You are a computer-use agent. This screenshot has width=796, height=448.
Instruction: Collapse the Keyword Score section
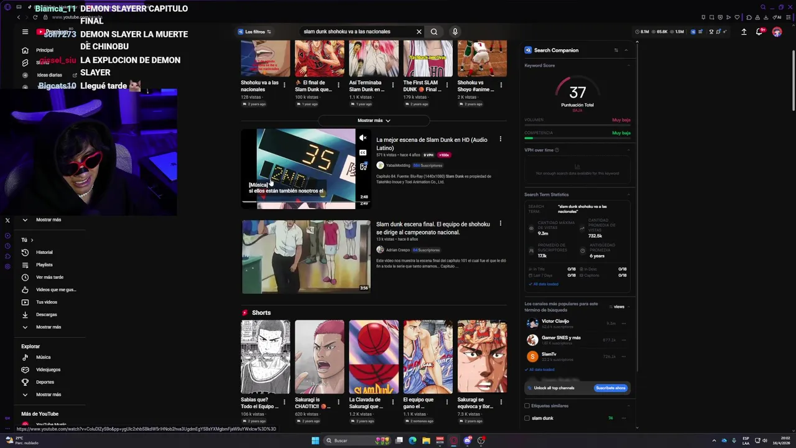pos(628,65)
